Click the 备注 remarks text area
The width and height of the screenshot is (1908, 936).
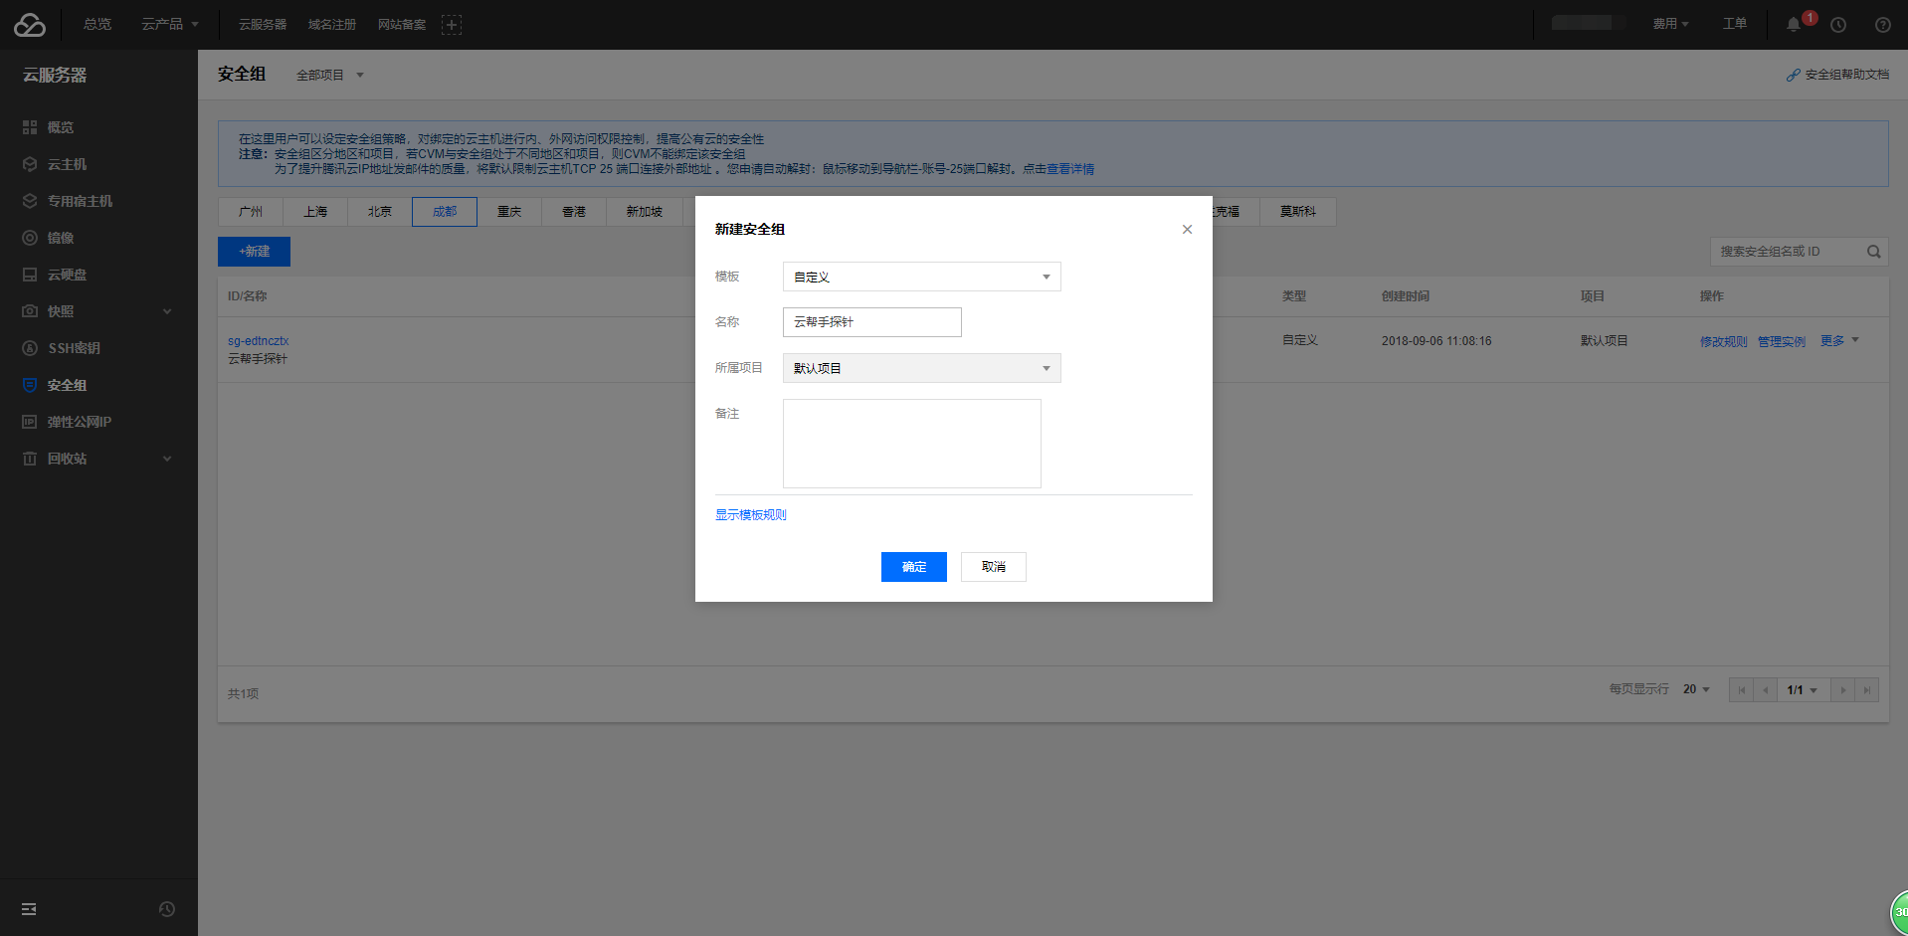click(x=911, y=444)
